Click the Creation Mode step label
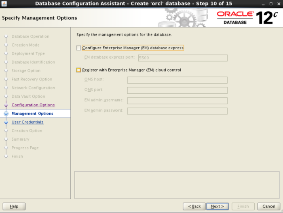283x213 pixels. pyautogui.click(x=25, y=45)
